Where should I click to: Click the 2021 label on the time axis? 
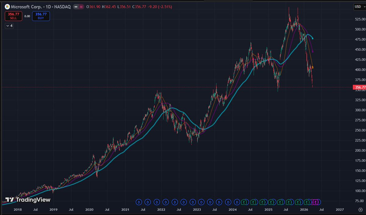[125, 210]
